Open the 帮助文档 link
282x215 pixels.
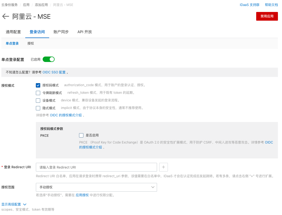coord(271,5)
